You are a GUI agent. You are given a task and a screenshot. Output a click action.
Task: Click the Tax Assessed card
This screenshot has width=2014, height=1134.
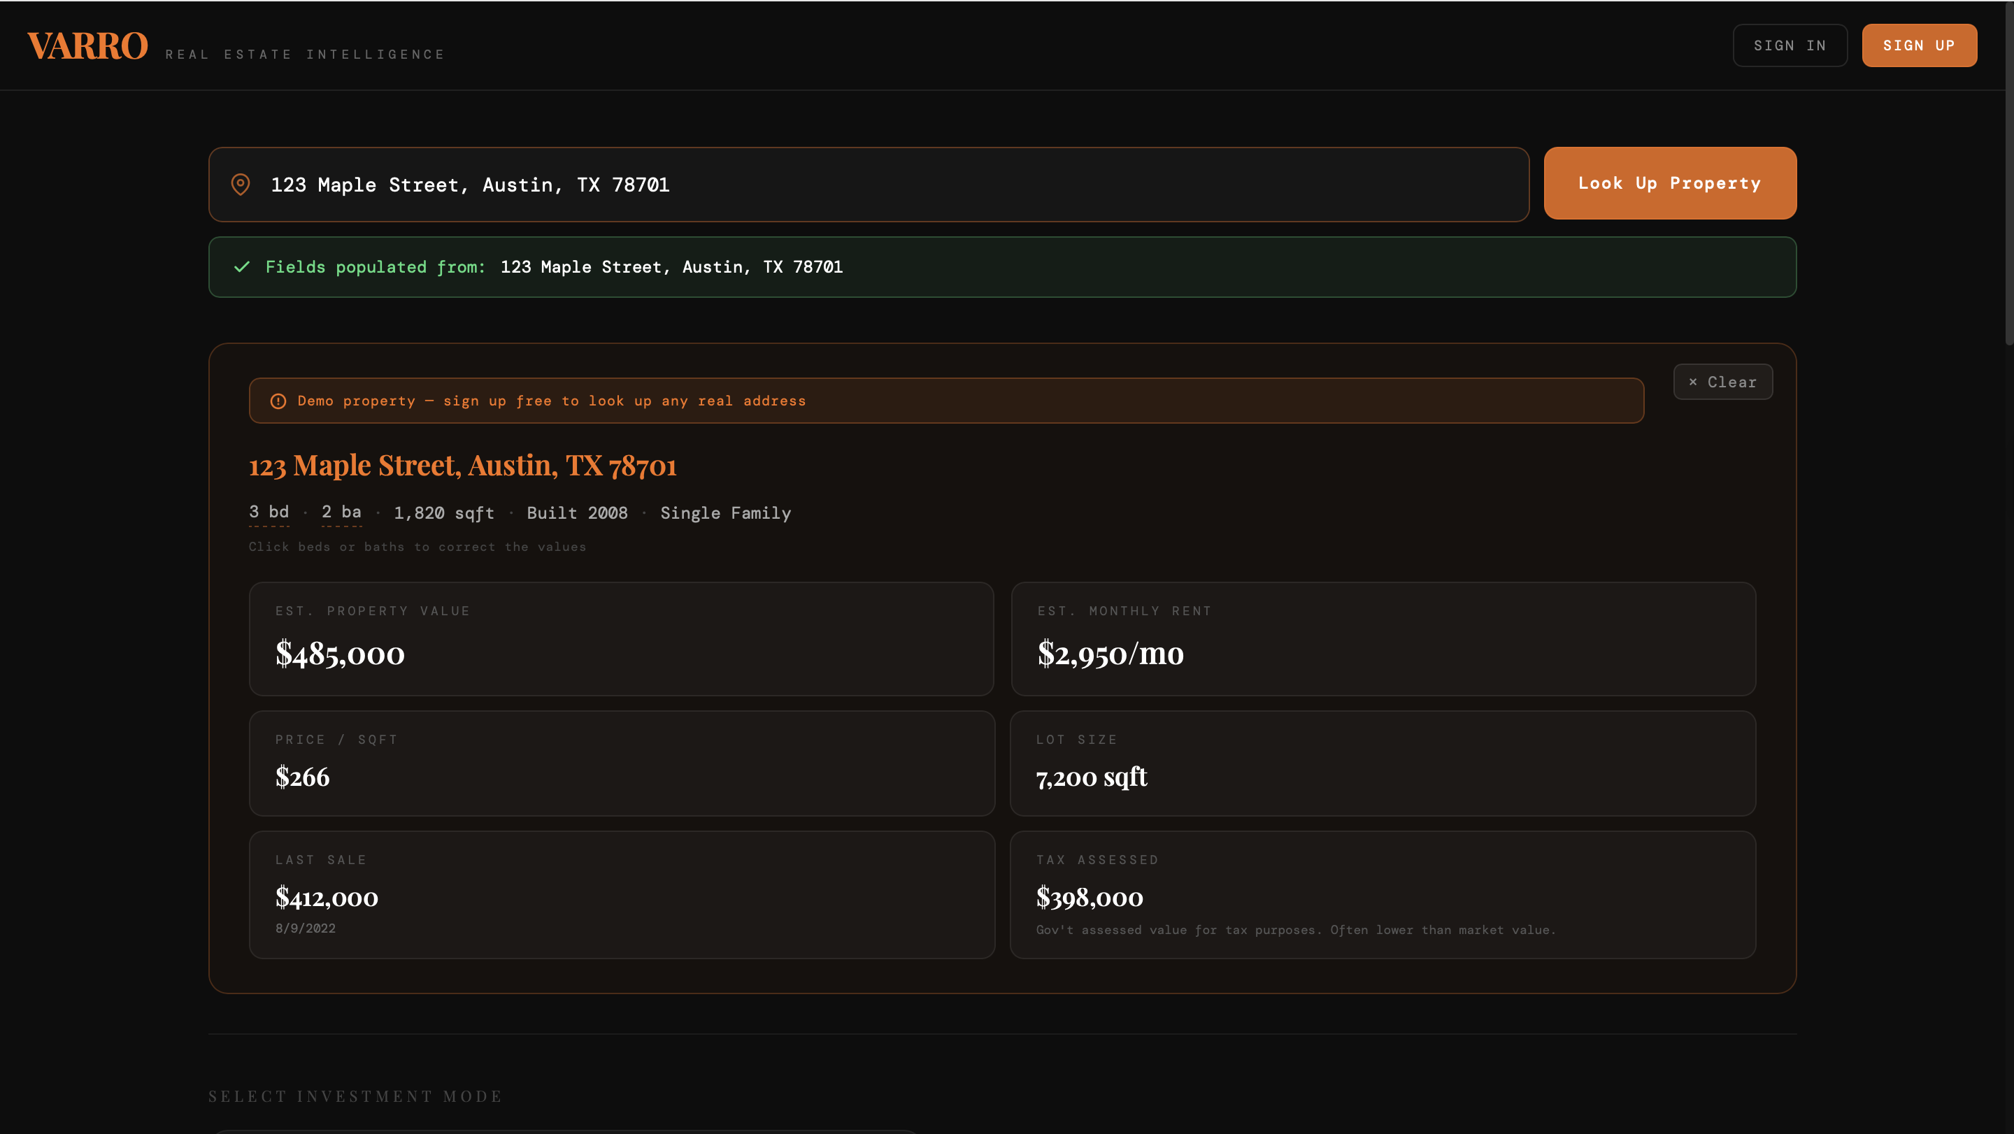pos(1383,894)
